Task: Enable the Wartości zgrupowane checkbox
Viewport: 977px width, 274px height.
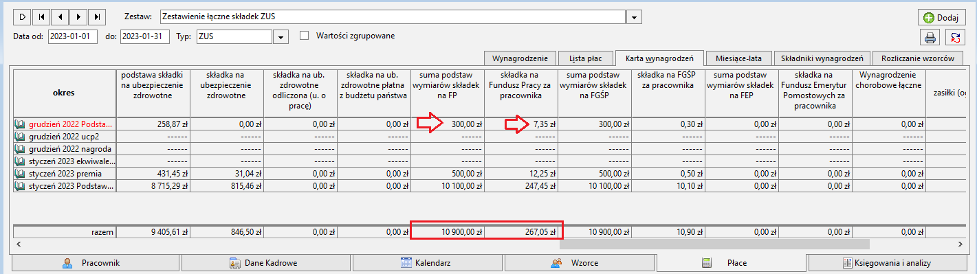Action: click(x=305, y=36)
